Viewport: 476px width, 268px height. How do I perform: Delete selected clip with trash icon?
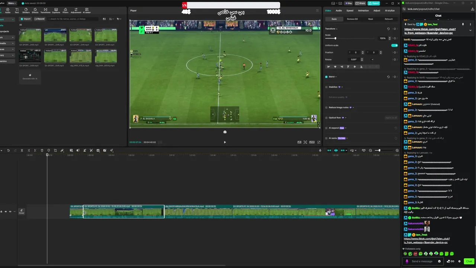(42, 150)
